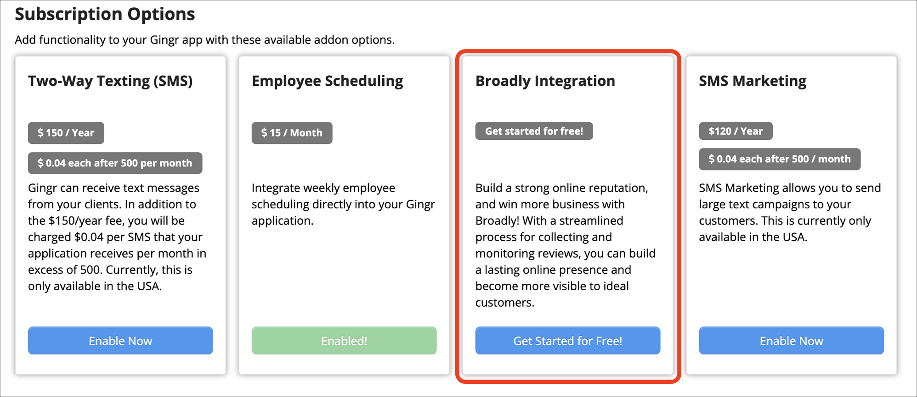917x397 pixels.
Task: Click the $150 / Year price badge
Action: (x=66, y=133)
